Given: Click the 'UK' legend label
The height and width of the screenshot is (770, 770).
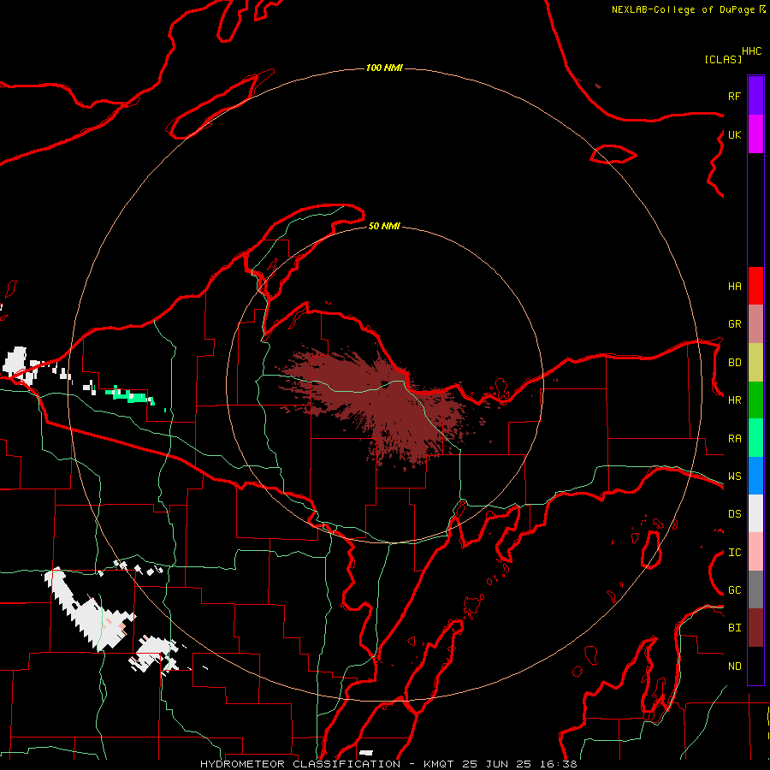Looking at the screenshot, I should 734,134.
